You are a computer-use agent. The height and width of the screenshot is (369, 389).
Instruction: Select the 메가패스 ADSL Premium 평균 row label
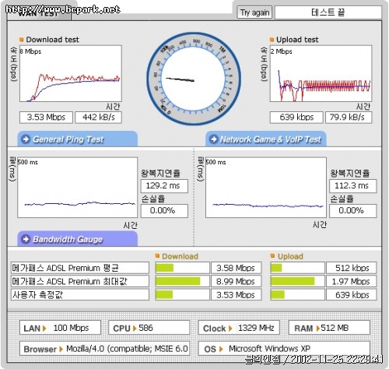(x=80, y=268)
